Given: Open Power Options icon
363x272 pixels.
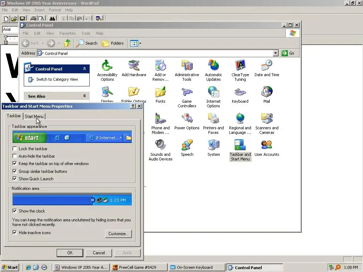Looking at the screenshot, I should point(187,121).
